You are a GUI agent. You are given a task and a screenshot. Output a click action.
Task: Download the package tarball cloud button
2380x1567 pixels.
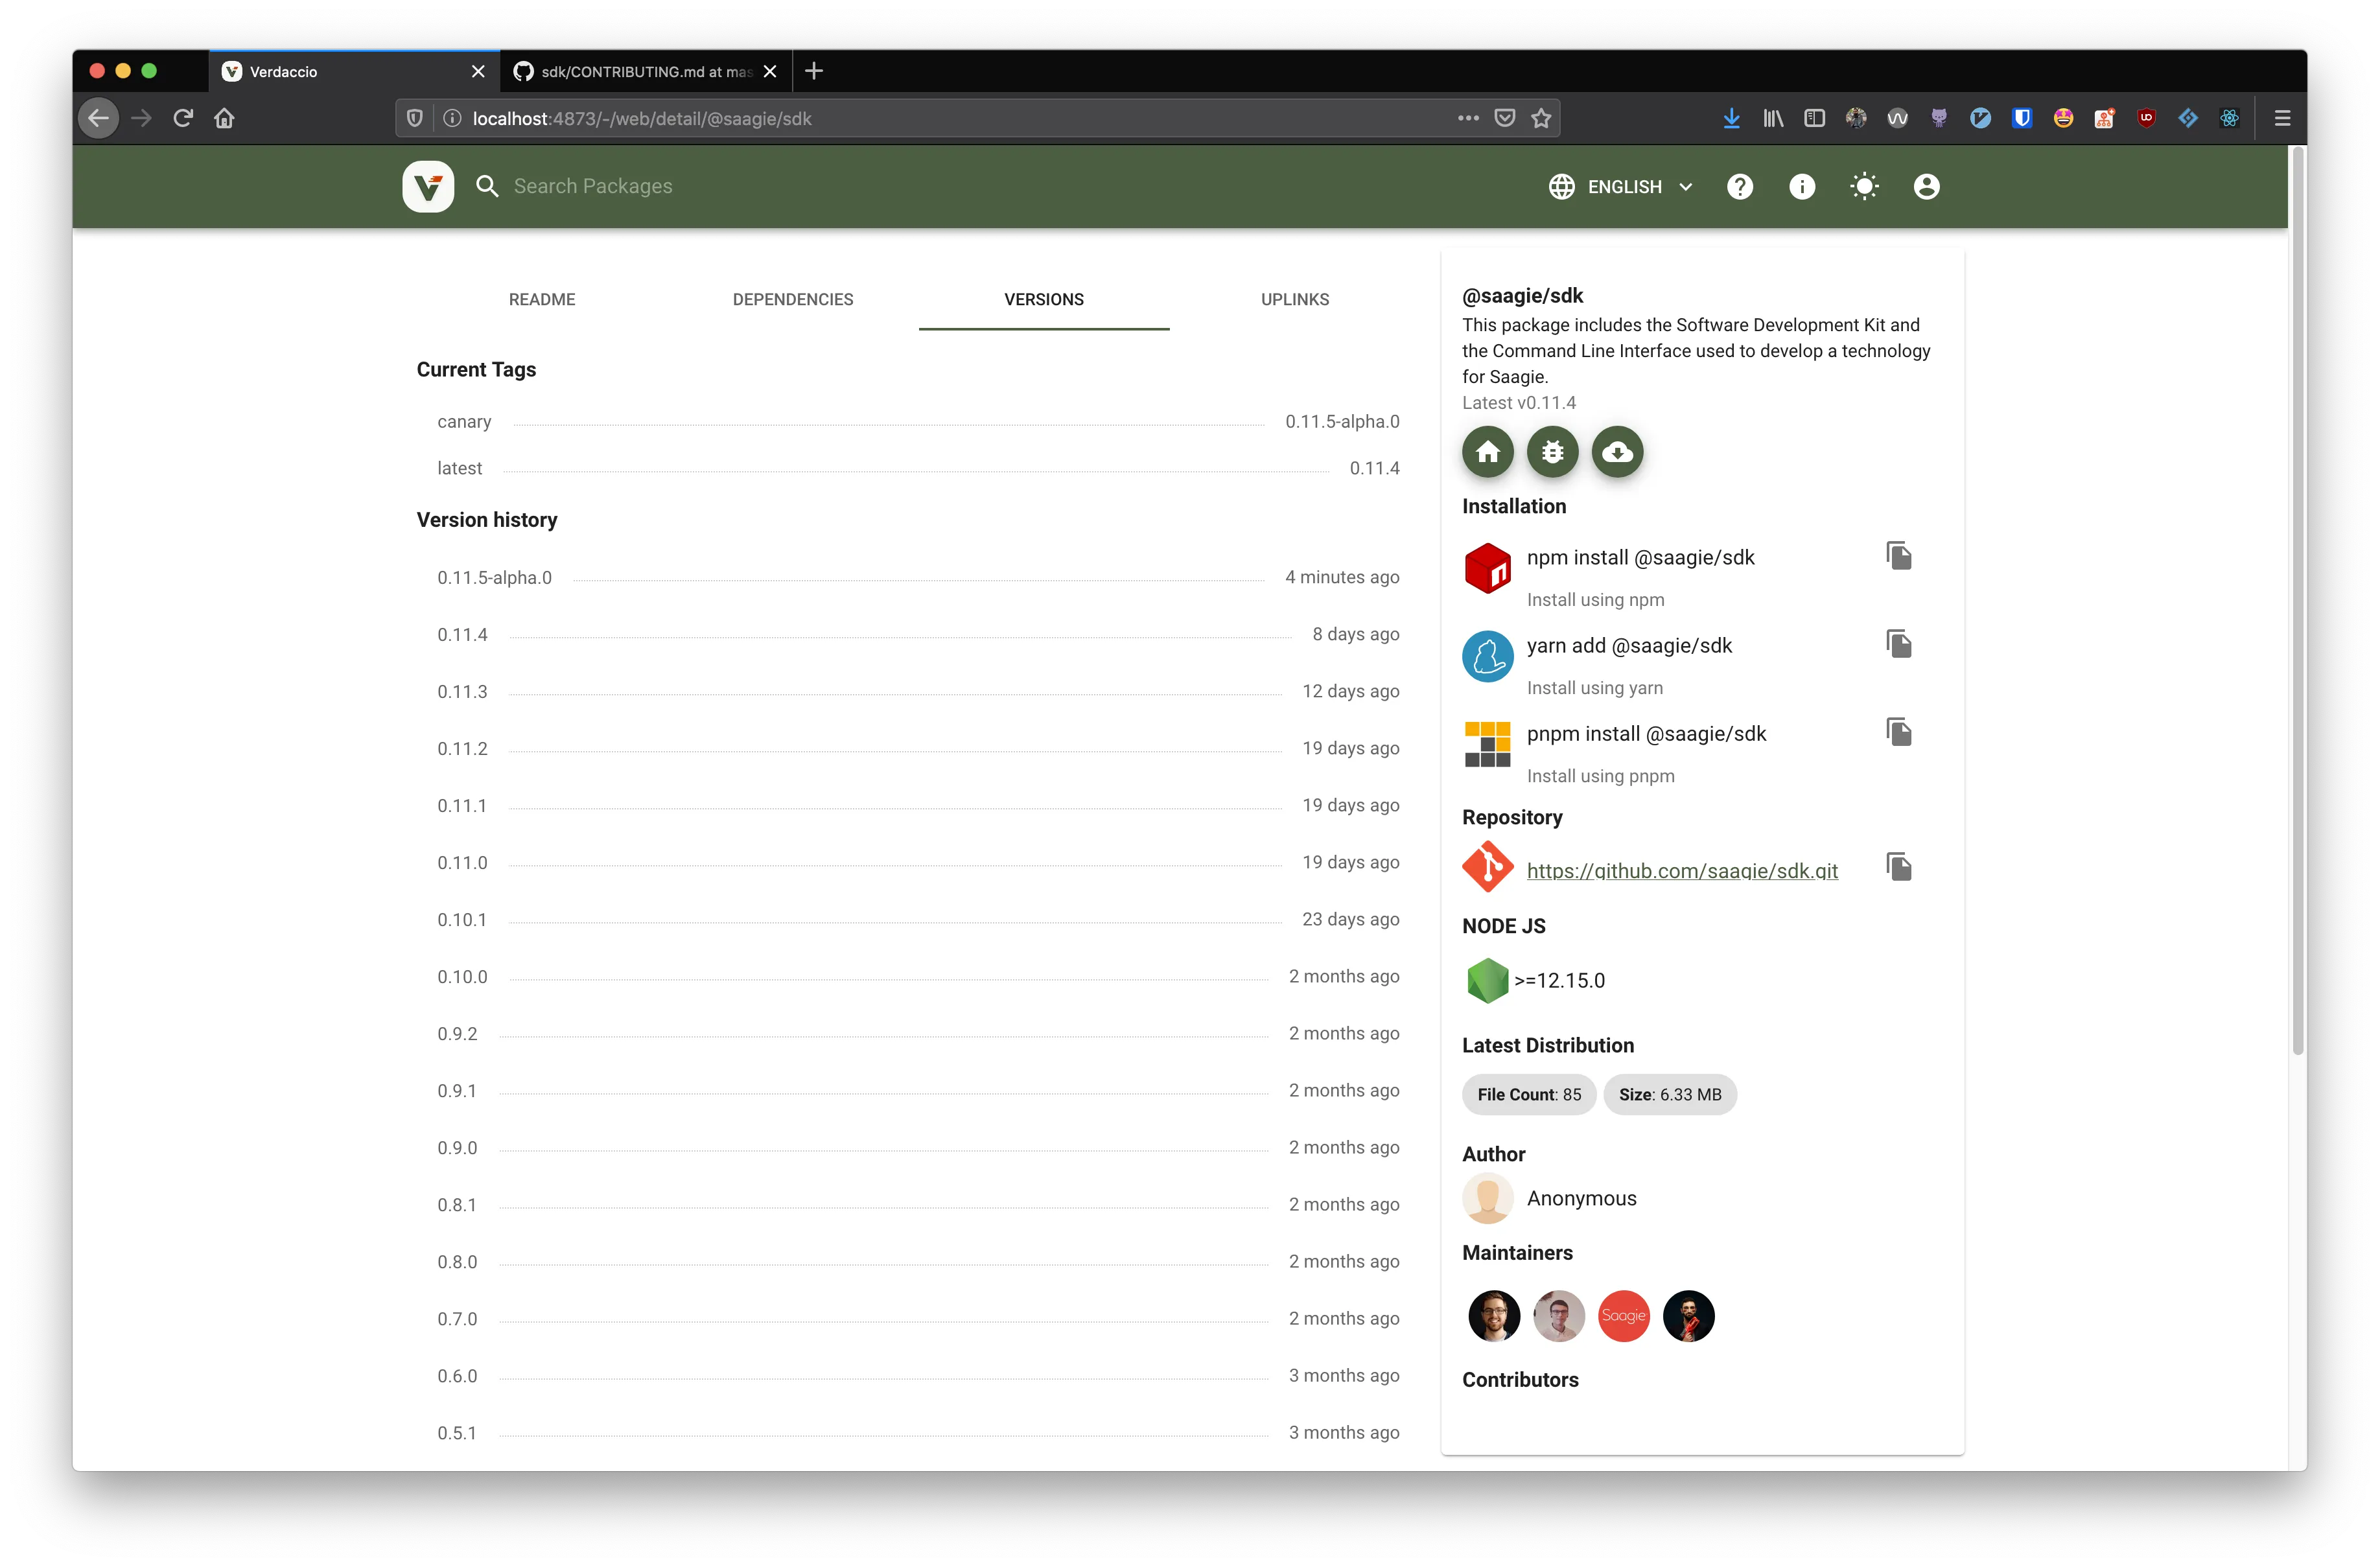1618,452
